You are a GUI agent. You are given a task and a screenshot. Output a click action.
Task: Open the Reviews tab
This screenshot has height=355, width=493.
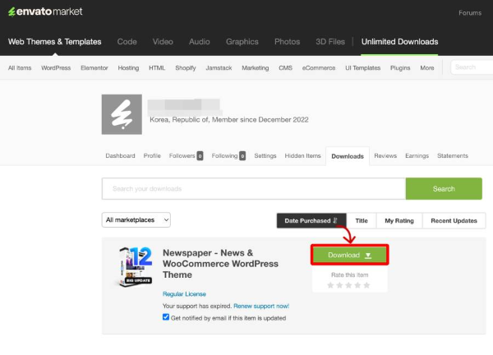point(385,156)
